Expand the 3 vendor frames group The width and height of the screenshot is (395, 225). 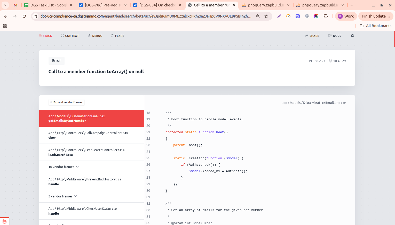point(62,196)
